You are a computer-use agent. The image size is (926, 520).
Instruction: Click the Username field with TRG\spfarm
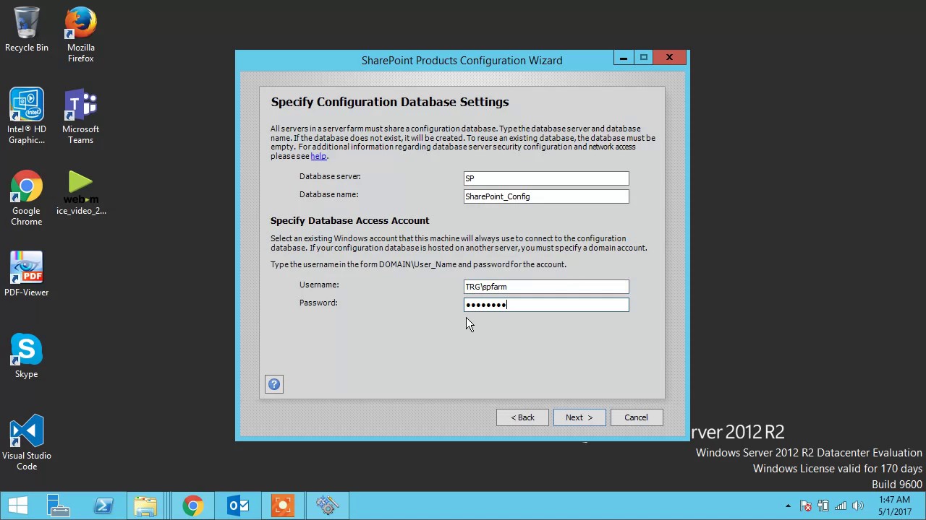546,287
